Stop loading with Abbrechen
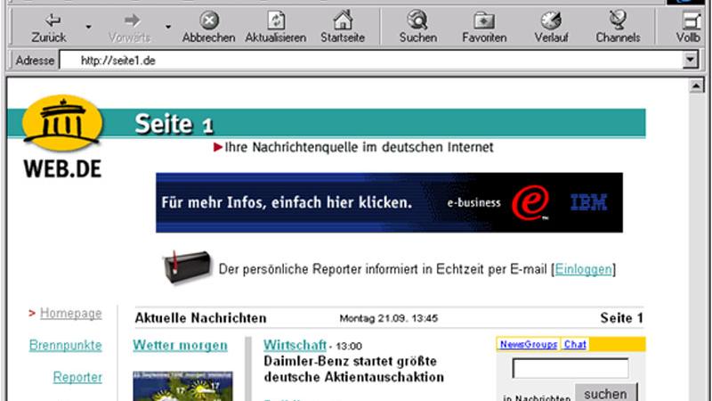712x401 pixels. tap(209, 28)
